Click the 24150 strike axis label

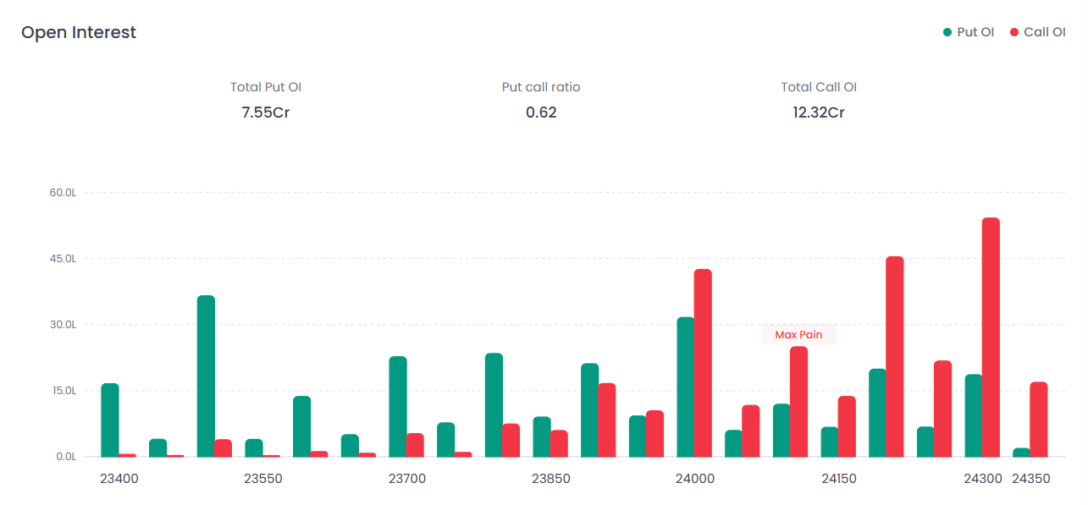[x=838, y=479]
